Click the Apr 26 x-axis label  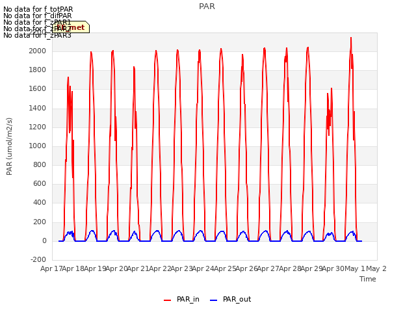click(x=246, y=268)
